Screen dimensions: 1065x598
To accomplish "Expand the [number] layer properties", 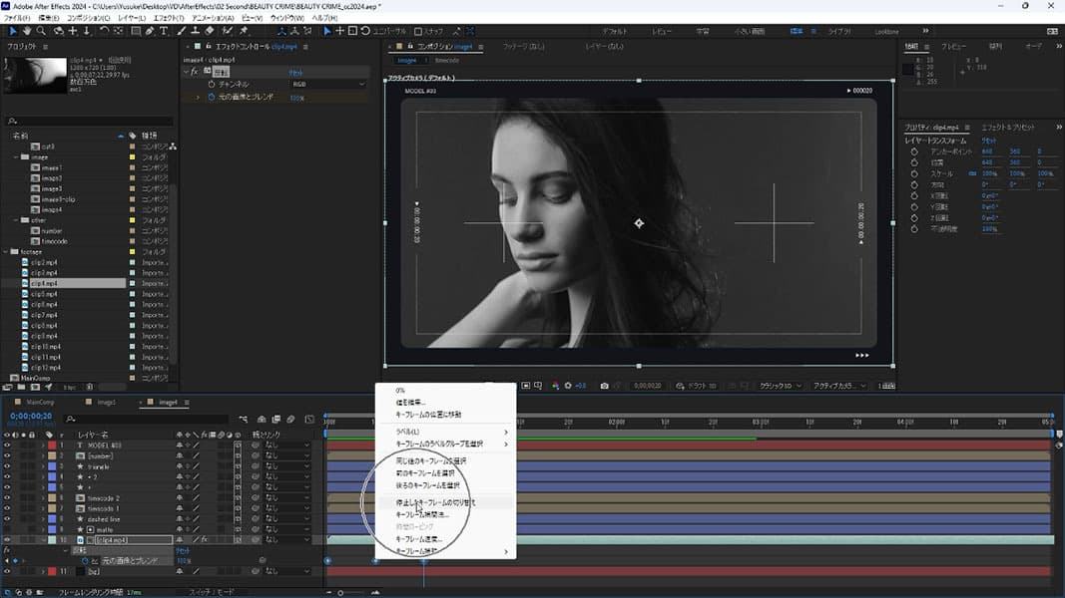I will pyautogui.click(x=42, y=455).
